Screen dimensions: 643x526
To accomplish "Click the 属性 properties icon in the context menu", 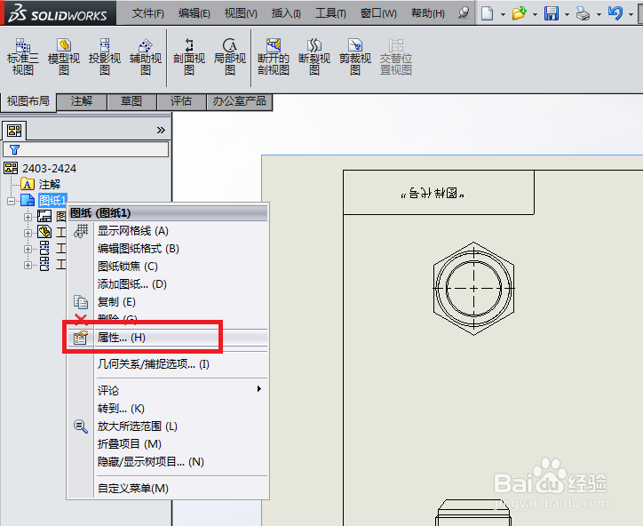I will pos(81,338).
